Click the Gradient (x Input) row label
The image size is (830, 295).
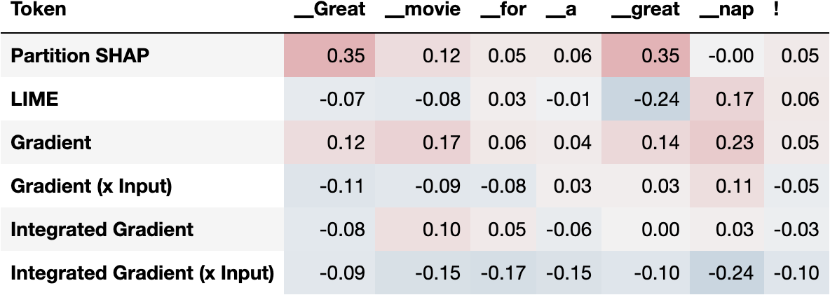(x=91, y=186)
